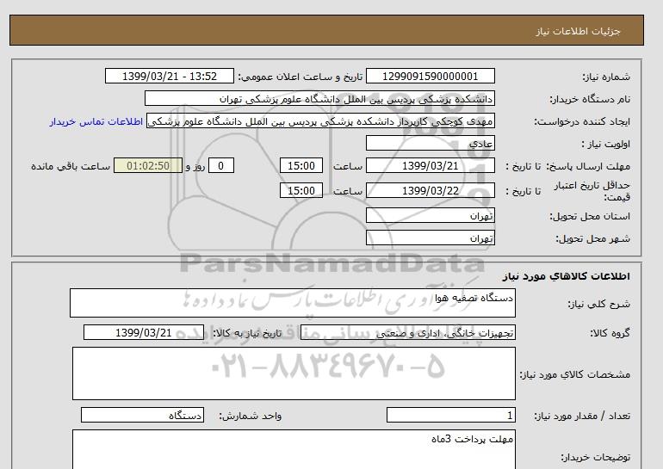Click the response deadline hour 15:00 field
Screen dimensions: 663x469
(x=301, y=165)
